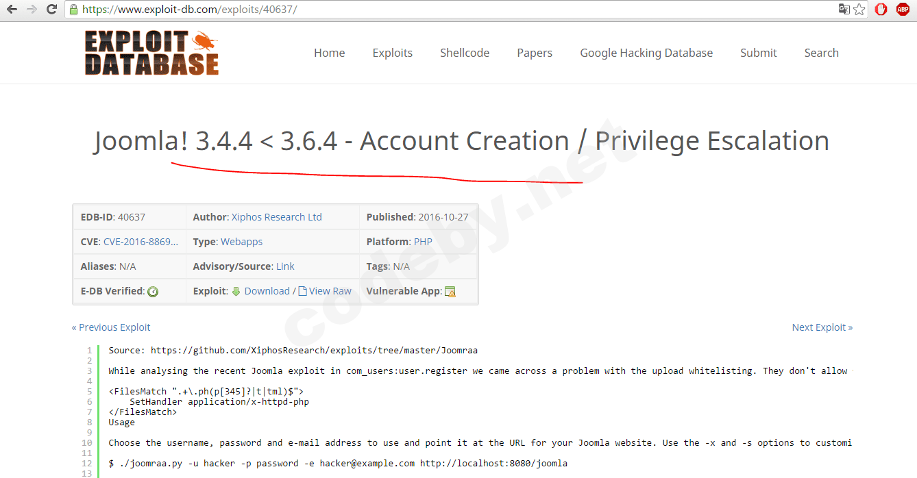Click the Aliases: N/A cell
917x478 pixels.
pos(129,266)
